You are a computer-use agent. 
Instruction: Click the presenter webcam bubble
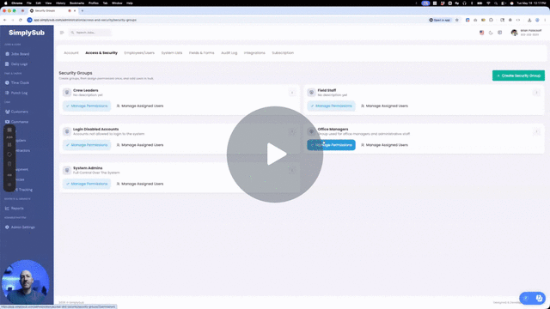click(25, 282)
